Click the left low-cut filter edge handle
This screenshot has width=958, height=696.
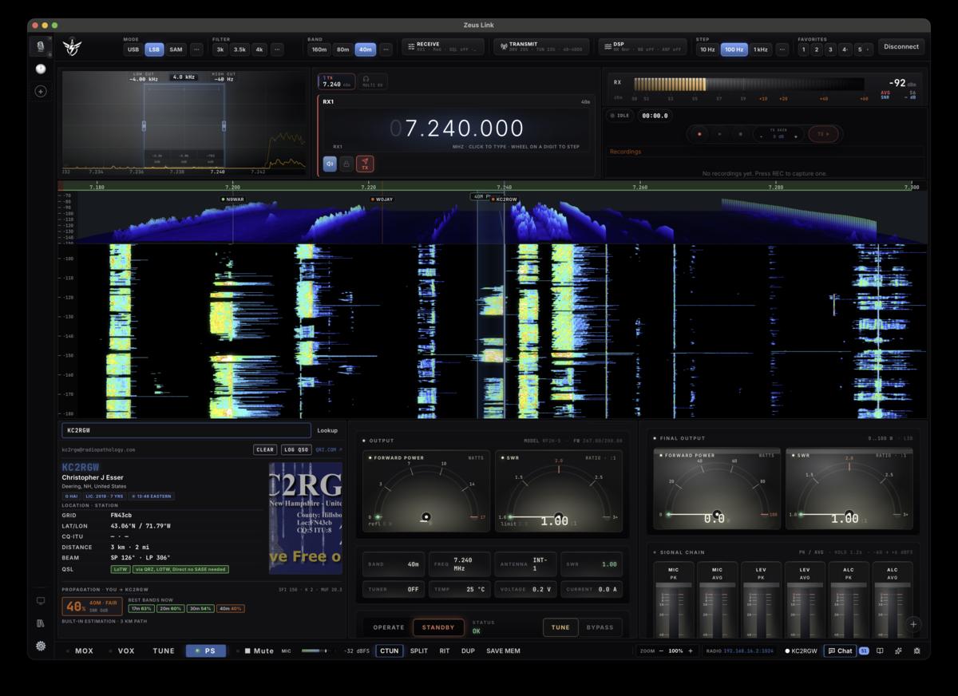144,126
